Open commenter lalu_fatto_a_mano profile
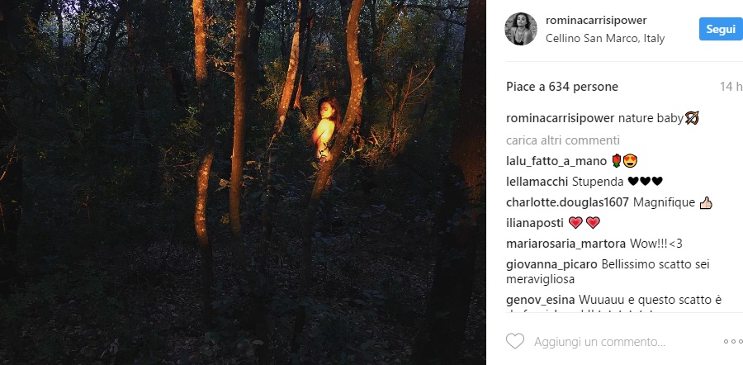 550,160
